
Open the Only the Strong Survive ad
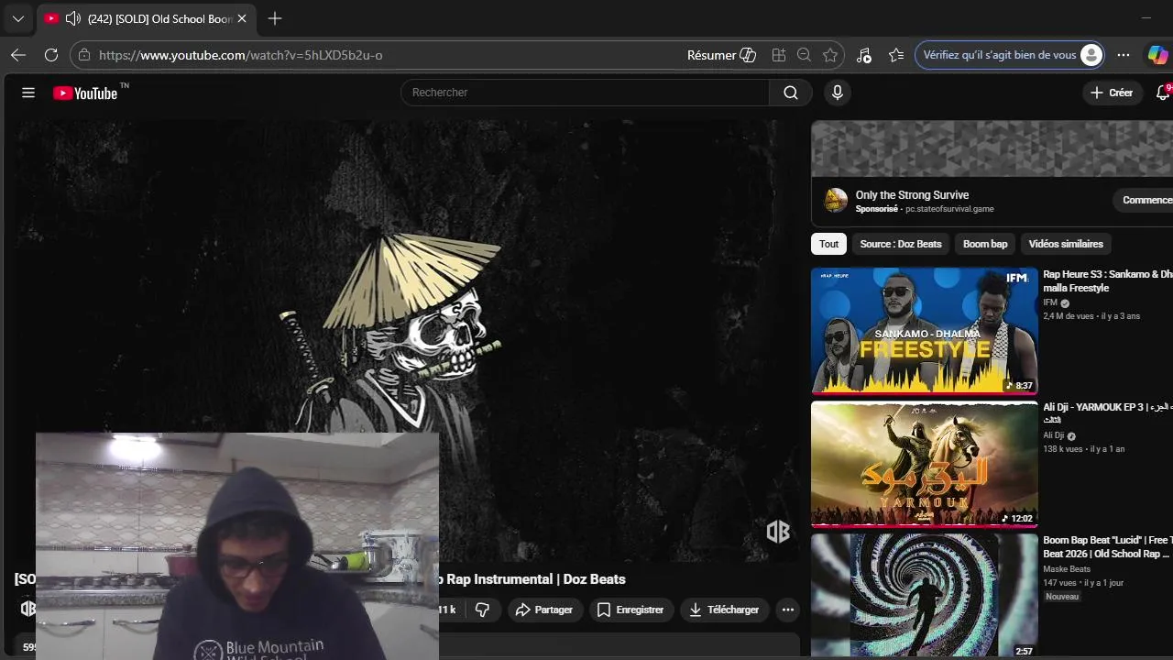pos(912,195)
